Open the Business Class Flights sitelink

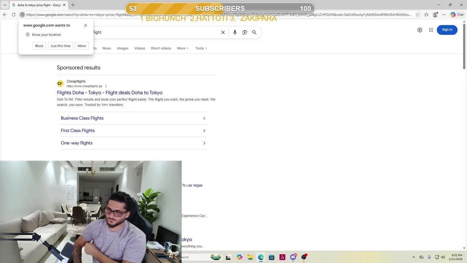coord(82,118)
